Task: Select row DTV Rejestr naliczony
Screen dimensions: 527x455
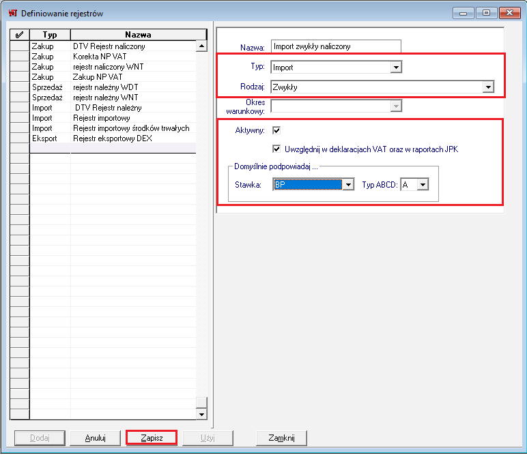Action: (113, 46)
